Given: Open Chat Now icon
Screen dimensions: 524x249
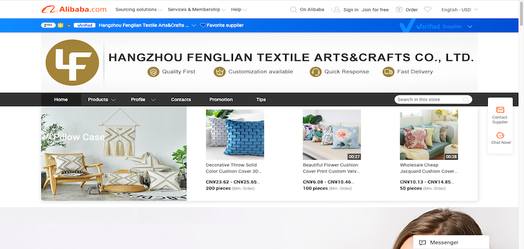Looking at the screenshot, I should point(500,135).
